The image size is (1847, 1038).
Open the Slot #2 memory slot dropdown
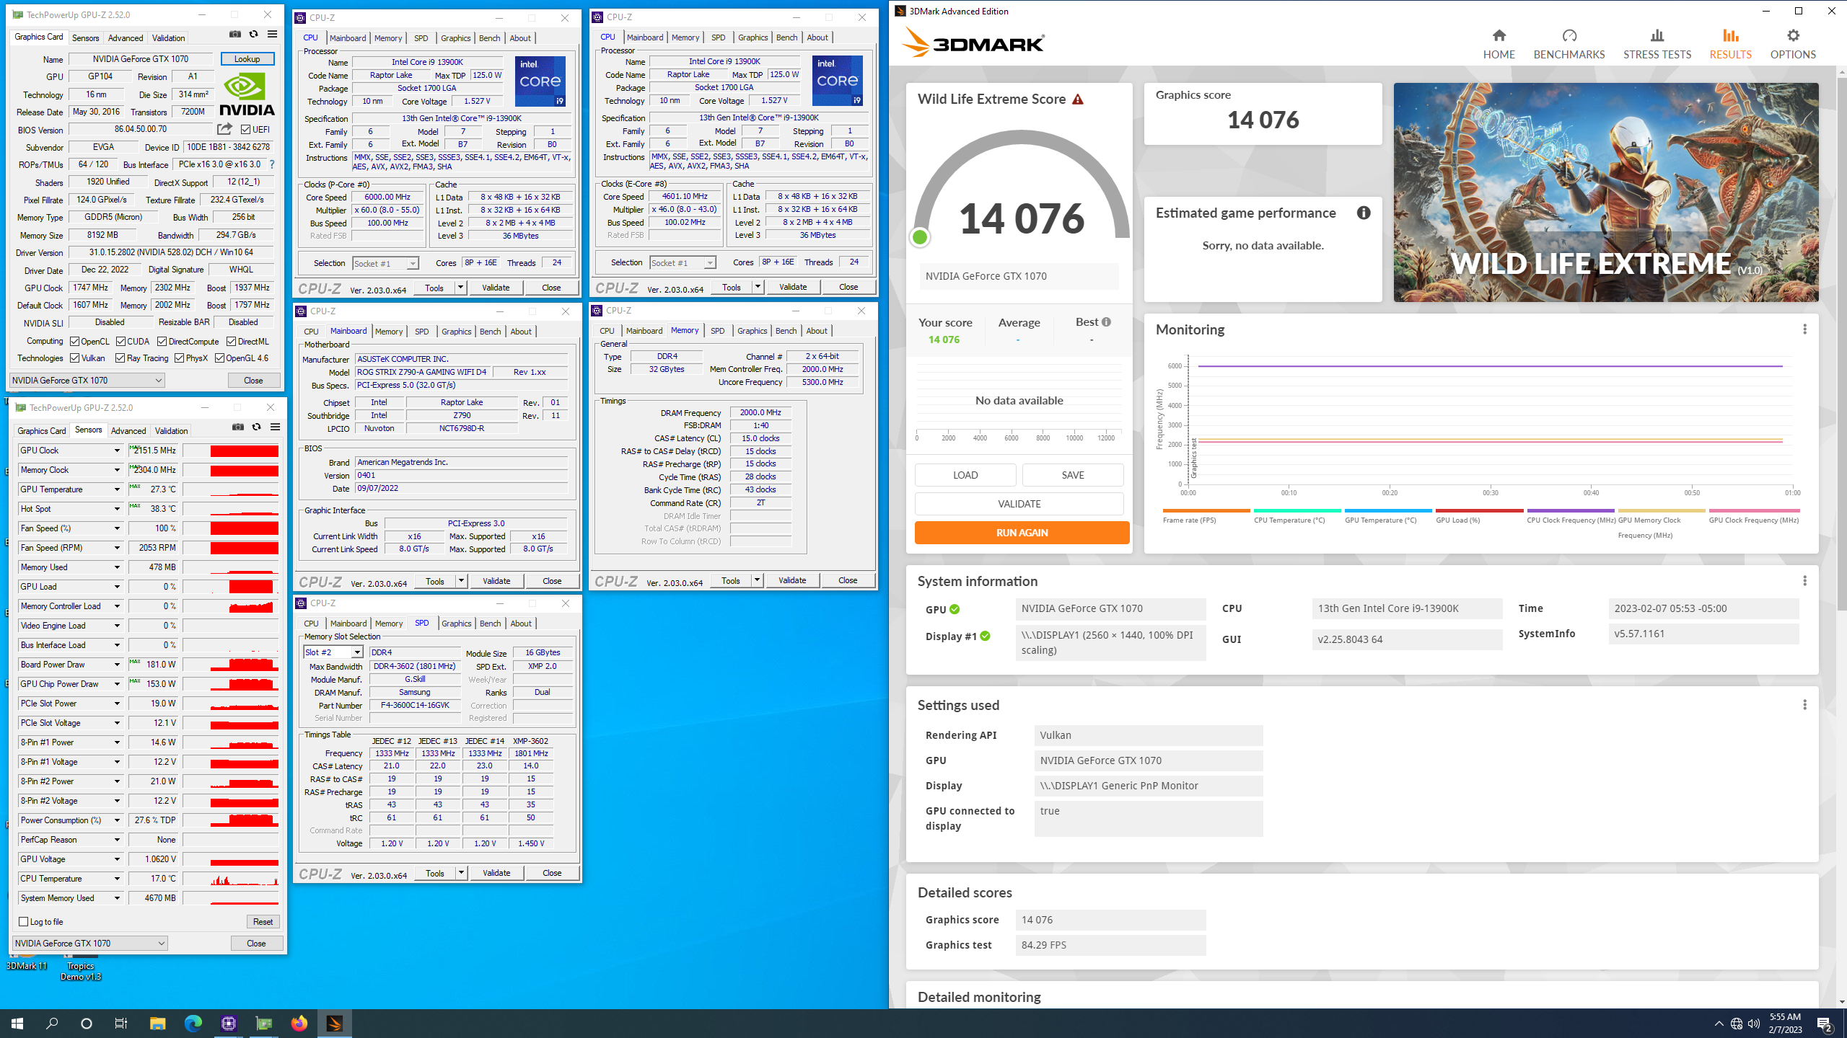356,652
